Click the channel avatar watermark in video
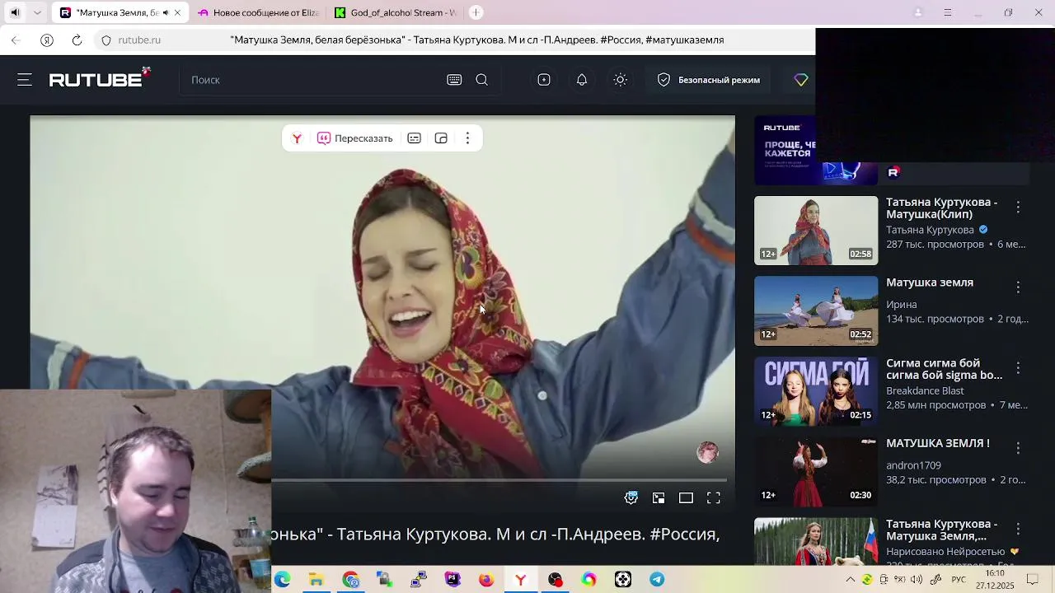1055x593 pixels. click(707, 452)
